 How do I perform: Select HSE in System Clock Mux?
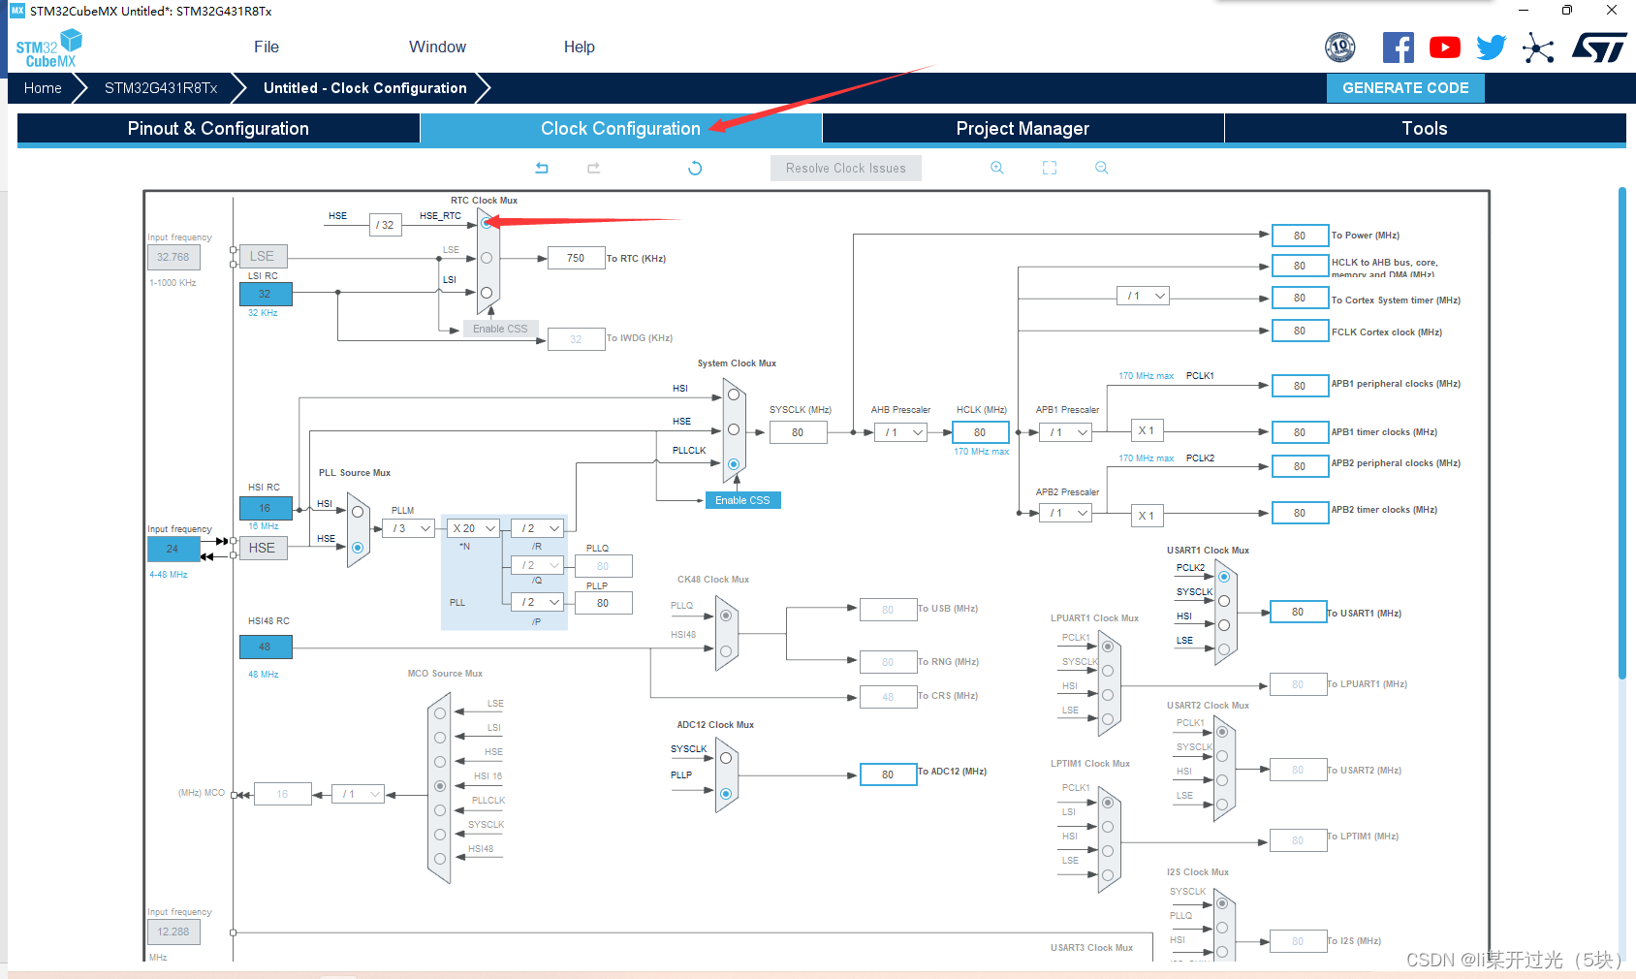click(x=734, y=429)
